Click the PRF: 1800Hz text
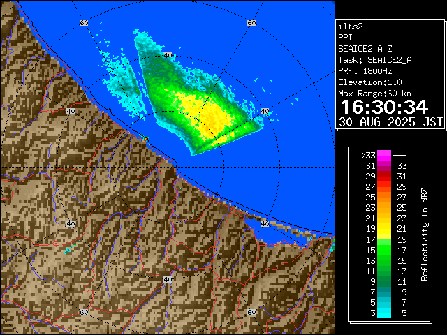This screenshot has height=335, width=447. click(x=365, y=70)
